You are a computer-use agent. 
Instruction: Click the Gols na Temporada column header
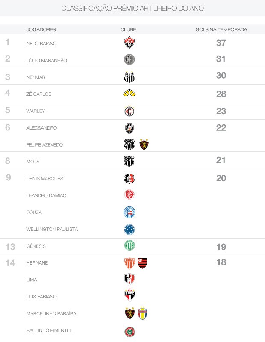221,29
